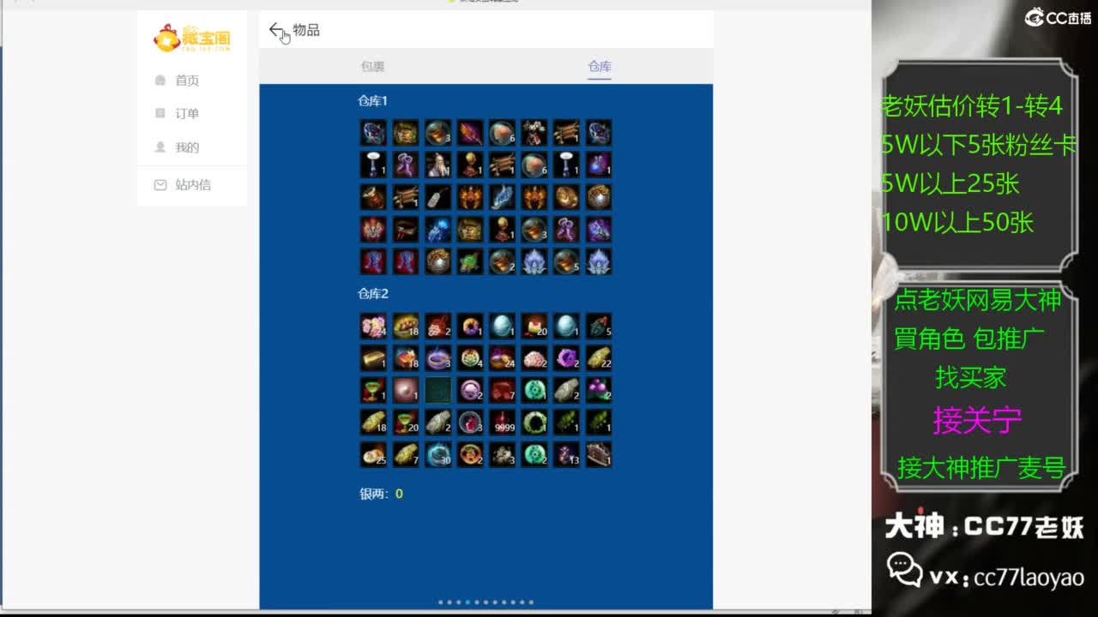Select the purple potion with count 1 in 仓库1

[599, 165]
